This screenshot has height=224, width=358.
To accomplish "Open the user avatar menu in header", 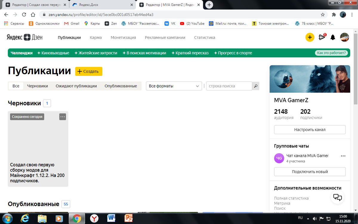I will tap(345, 37).
